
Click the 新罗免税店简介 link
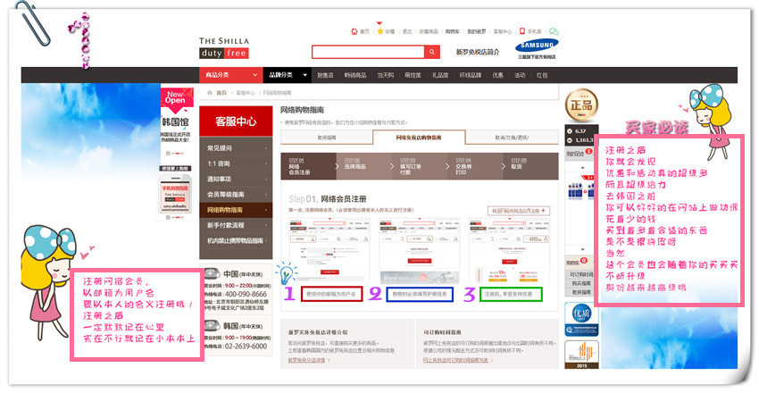point(478,52)
